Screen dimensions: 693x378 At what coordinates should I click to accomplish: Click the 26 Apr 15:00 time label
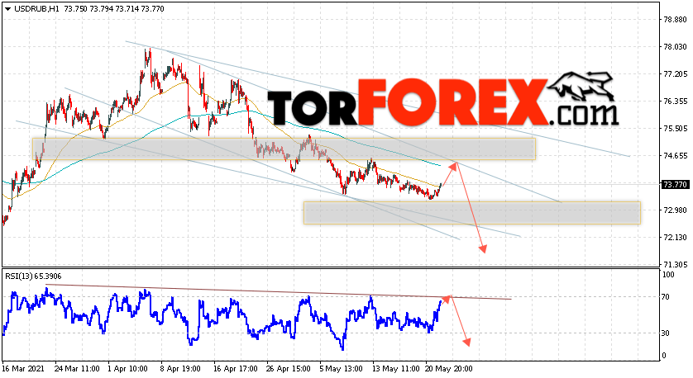click(x=288, y=368)
